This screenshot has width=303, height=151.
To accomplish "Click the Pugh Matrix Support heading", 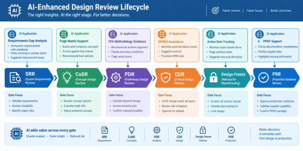I will tap(74, 41).
